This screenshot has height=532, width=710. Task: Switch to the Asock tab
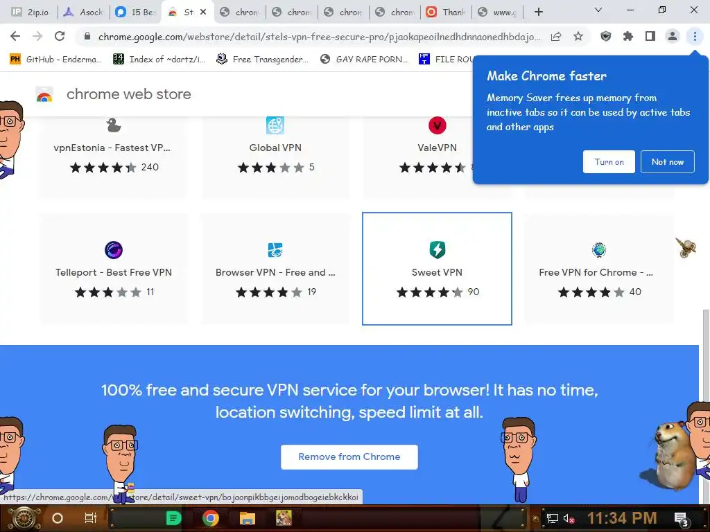(84, 12)
